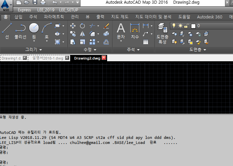233x166 pixels.
Task: Select the 원 (Circle) tool
Action: tap(34, 29)
